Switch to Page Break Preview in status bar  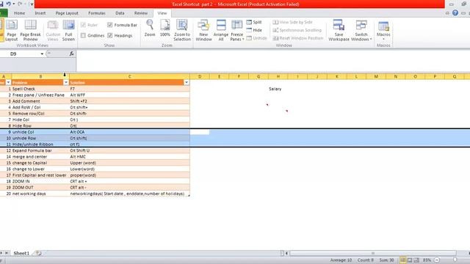click(416, 260)
